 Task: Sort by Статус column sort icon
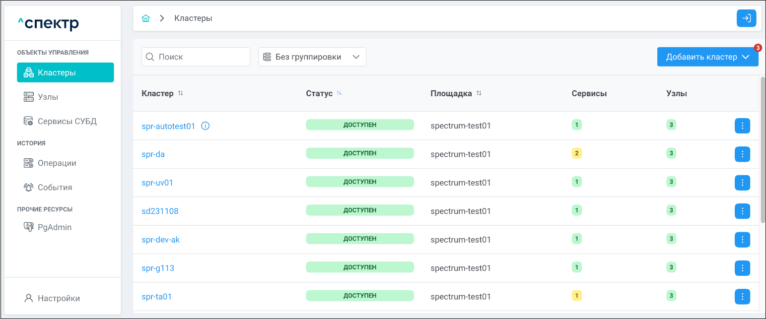[340, 93]
